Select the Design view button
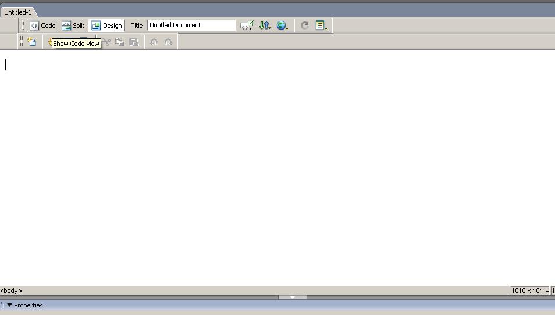The width and height of the screenshot is (555, 315). pyautogui.click(x=106, y=26)
